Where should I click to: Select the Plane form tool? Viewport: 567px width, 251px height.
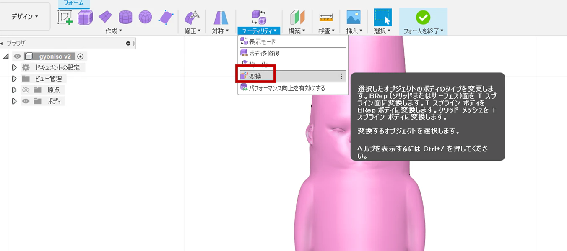tap(105, 17)
